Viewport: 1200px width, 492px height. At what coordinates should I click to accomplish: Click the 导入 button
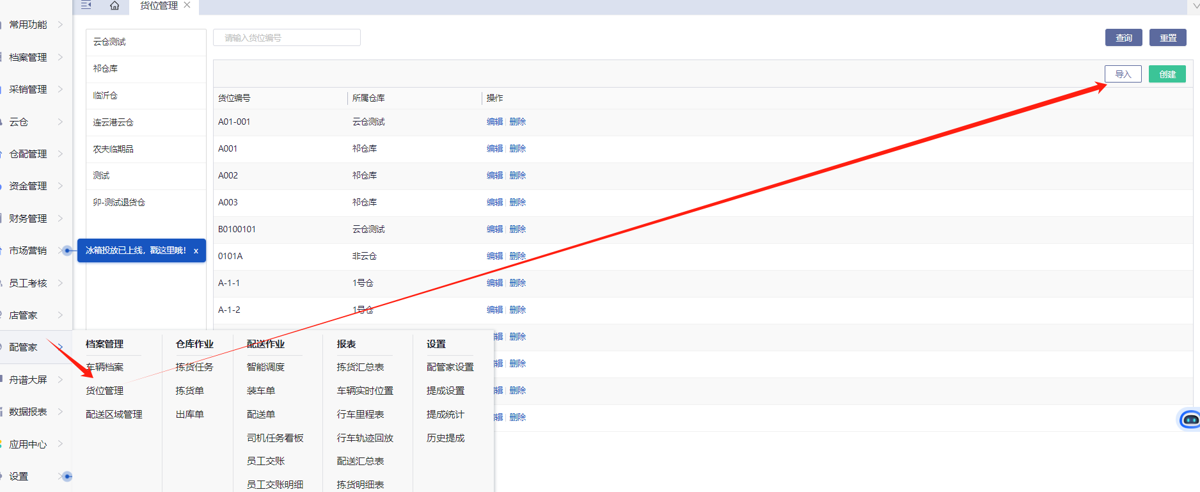(x=1123, y=74)
